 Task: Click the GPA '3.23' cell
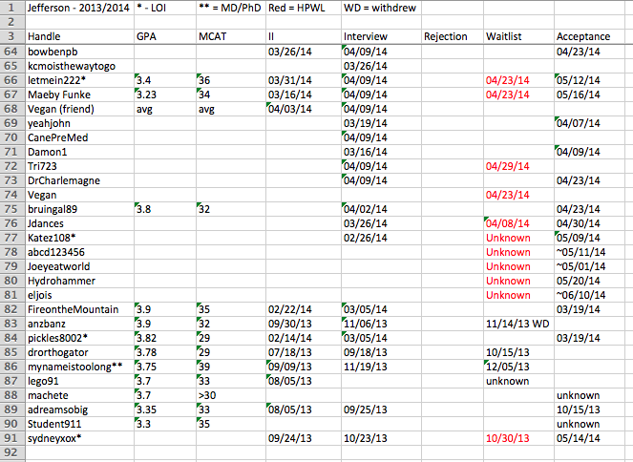tap(165, 94)
